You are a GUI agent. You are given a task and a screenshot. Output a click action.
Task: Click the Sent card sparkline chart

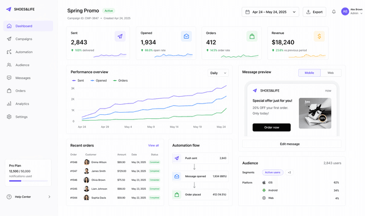click(110, 55)
